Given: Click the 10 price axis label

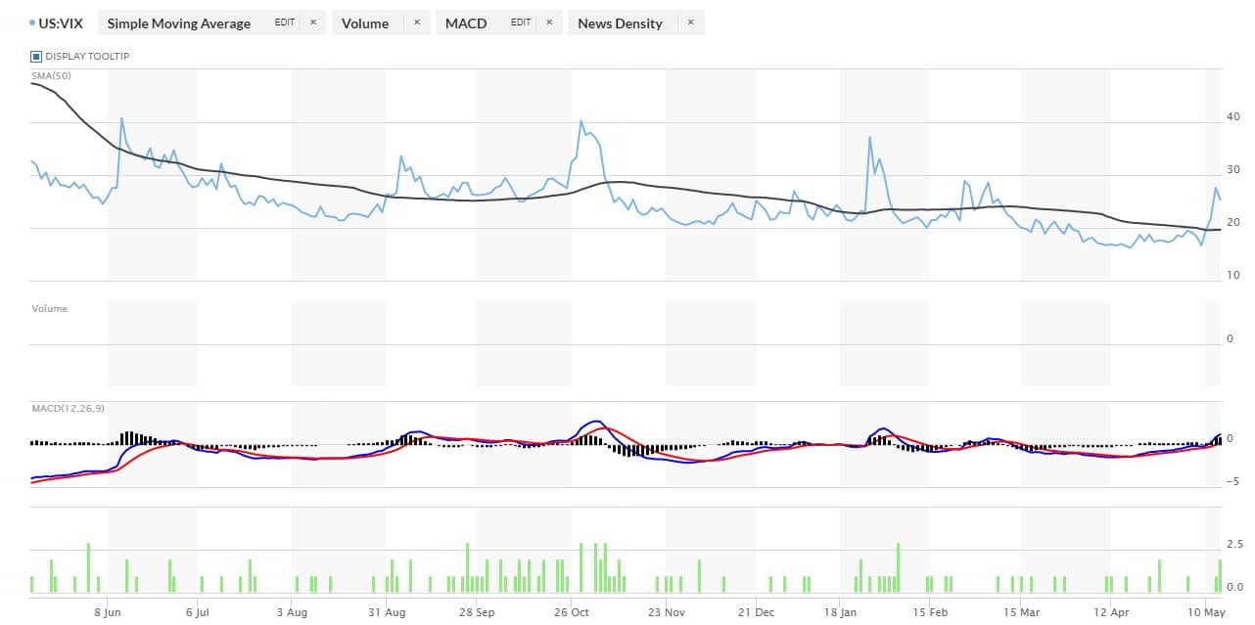Looking at the screenshot, I should click(x=1233, y=276).
